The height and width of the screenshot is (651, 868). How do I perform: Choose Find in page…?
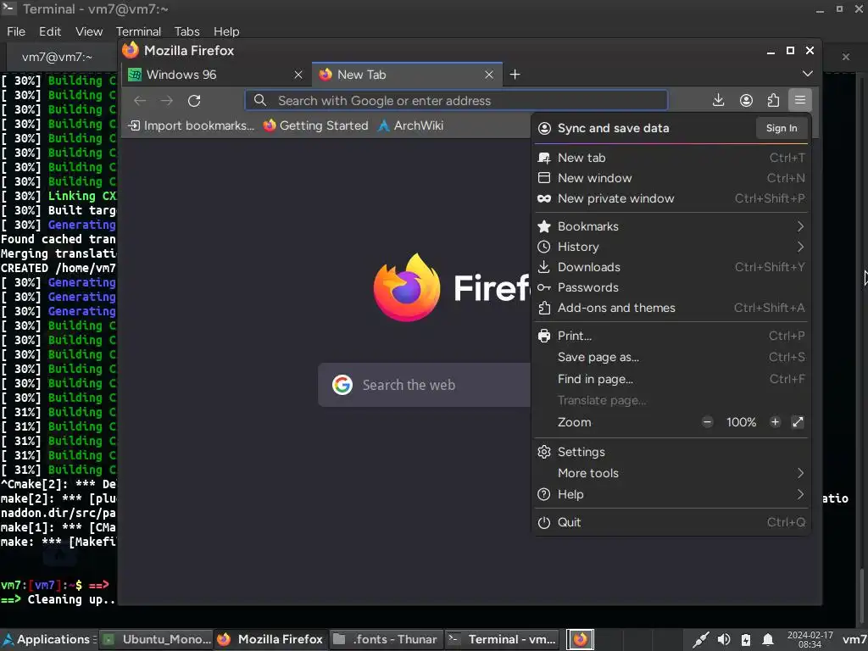click(671, 379)
